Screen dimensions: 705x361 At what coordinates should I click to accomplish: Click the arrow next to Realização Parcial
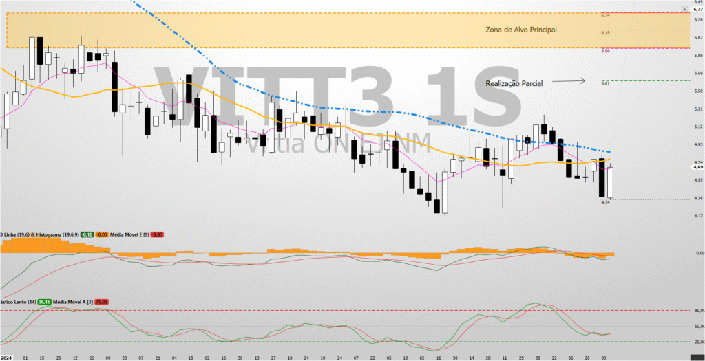pos(571,82)
